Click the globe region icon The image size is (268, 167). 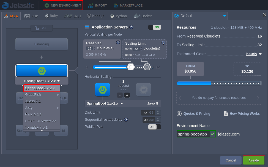[x=176, y=16]
